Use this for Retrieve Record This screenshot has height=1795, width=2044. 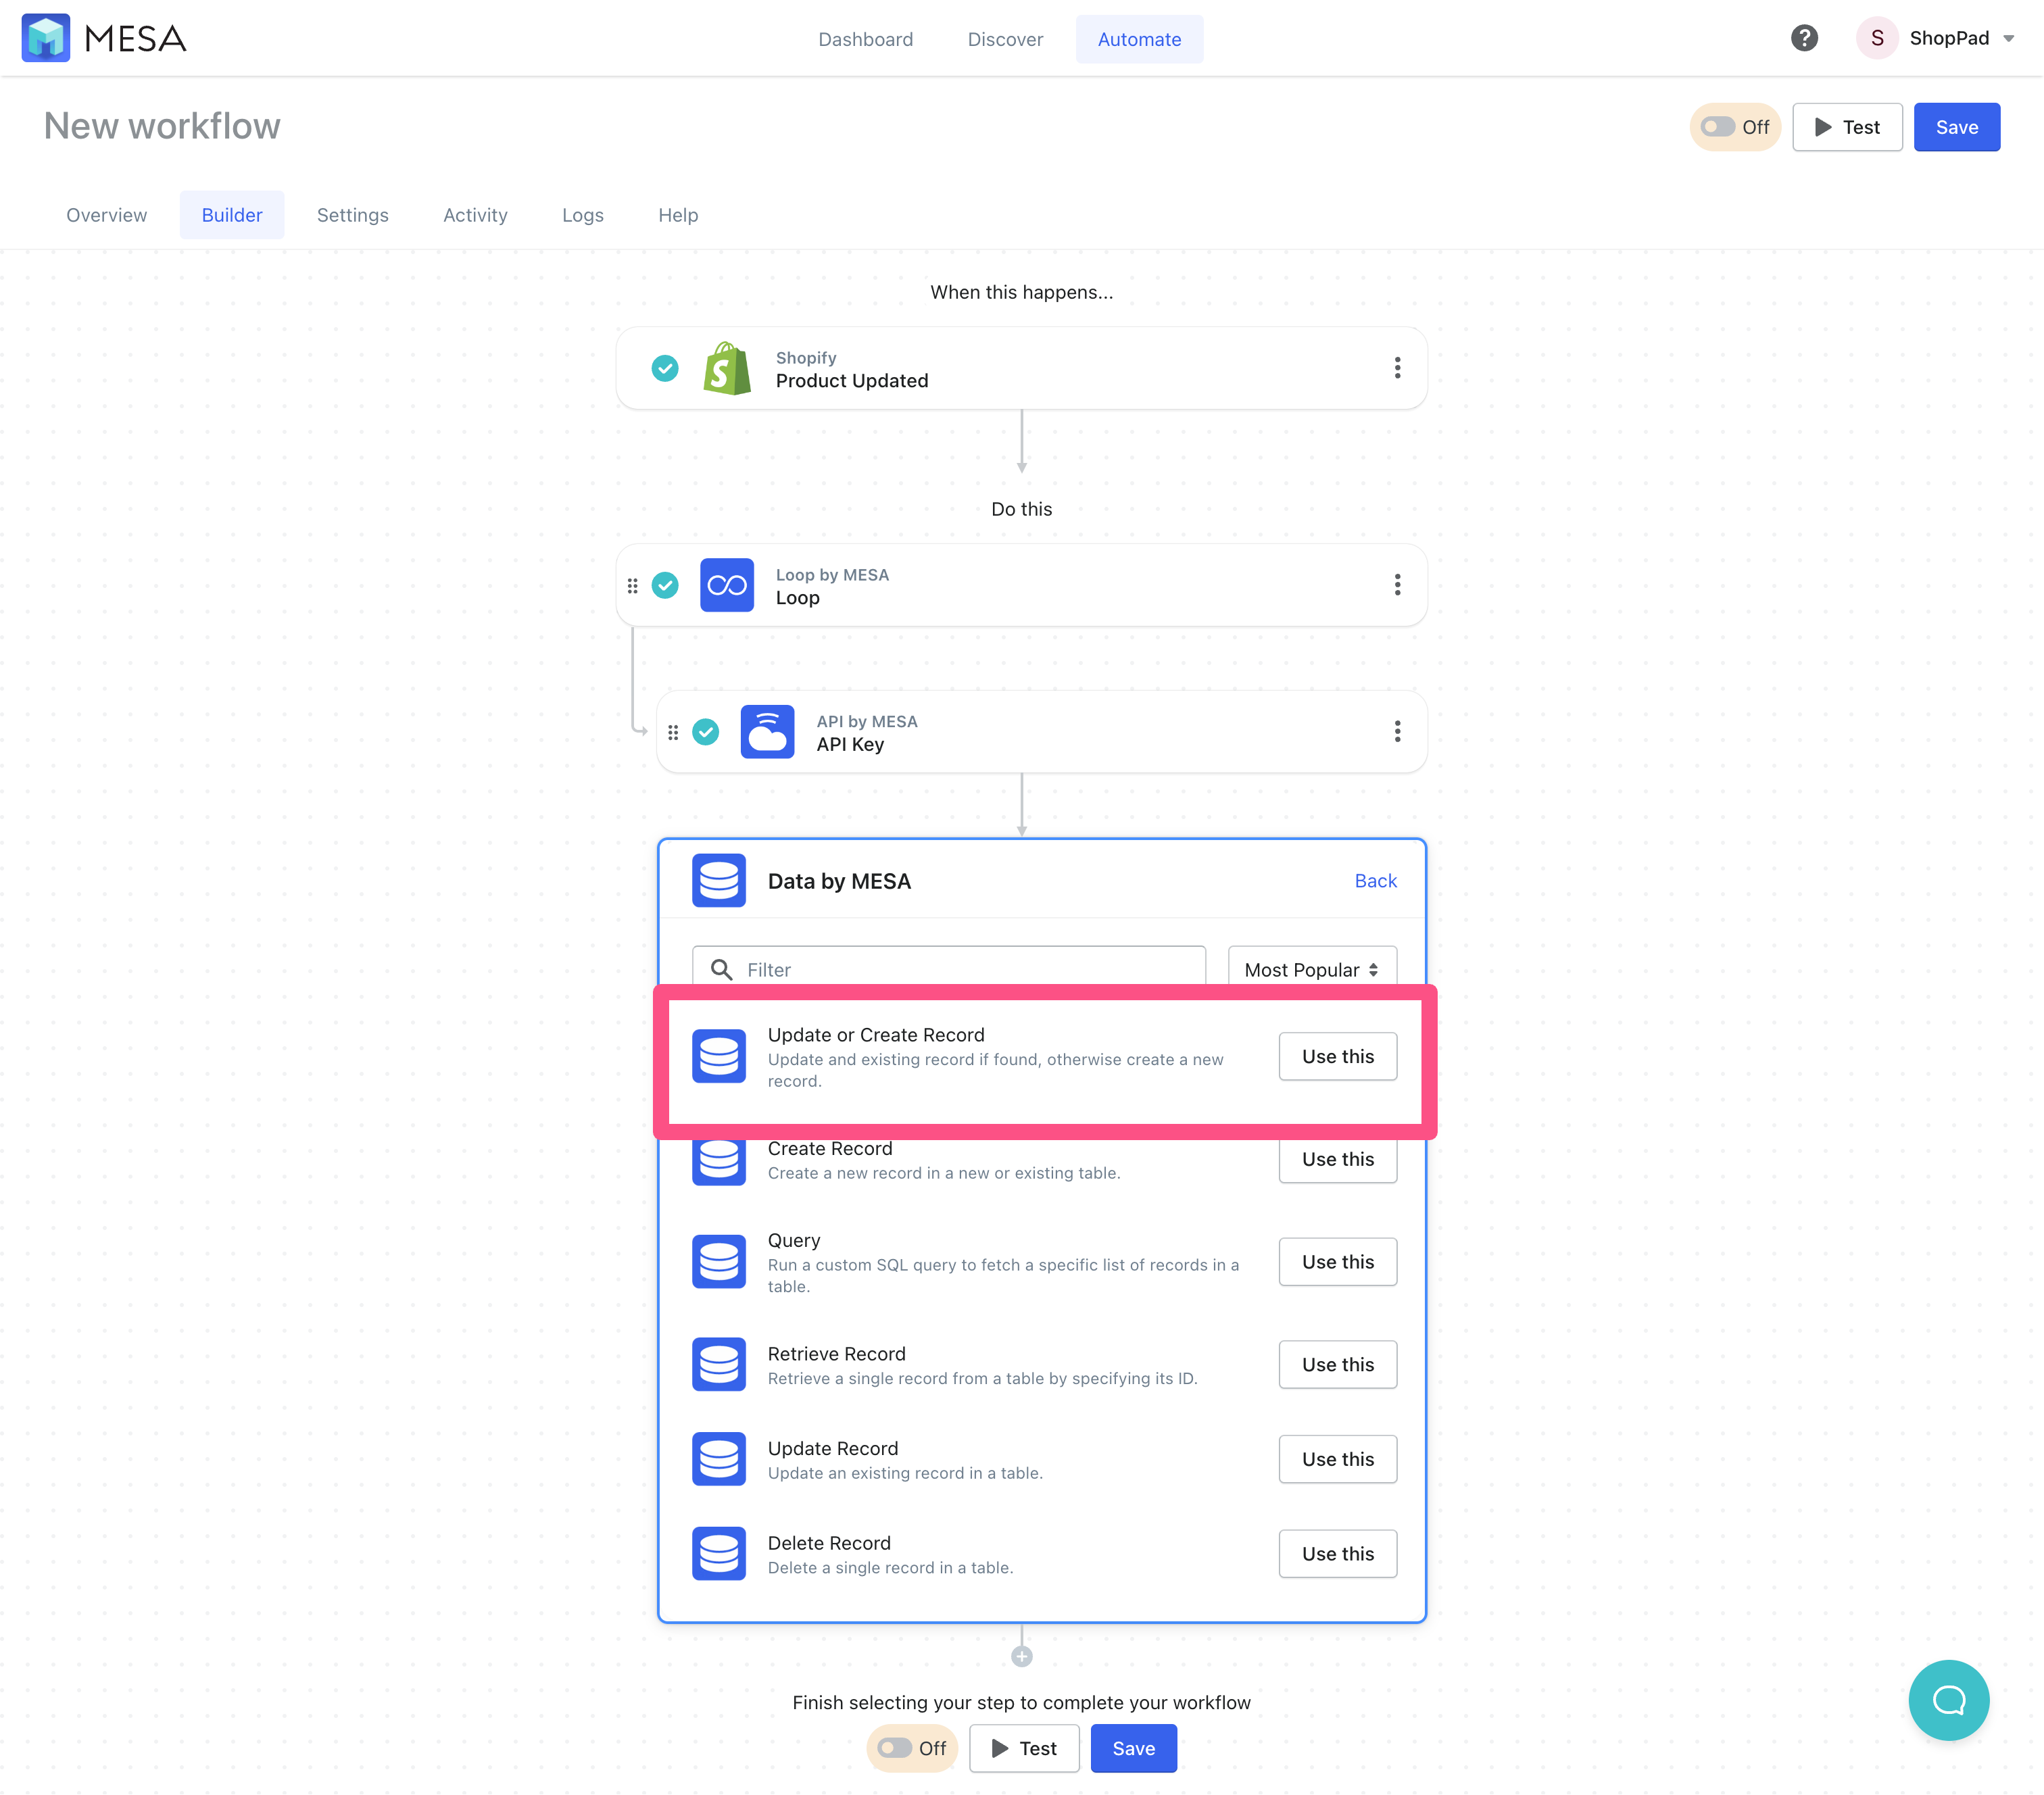[x=1337, y=1364]
